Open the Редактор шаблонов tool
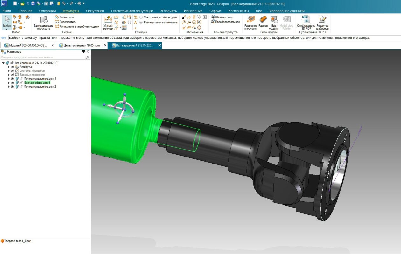The image size is (401, 254). (322, 23)
